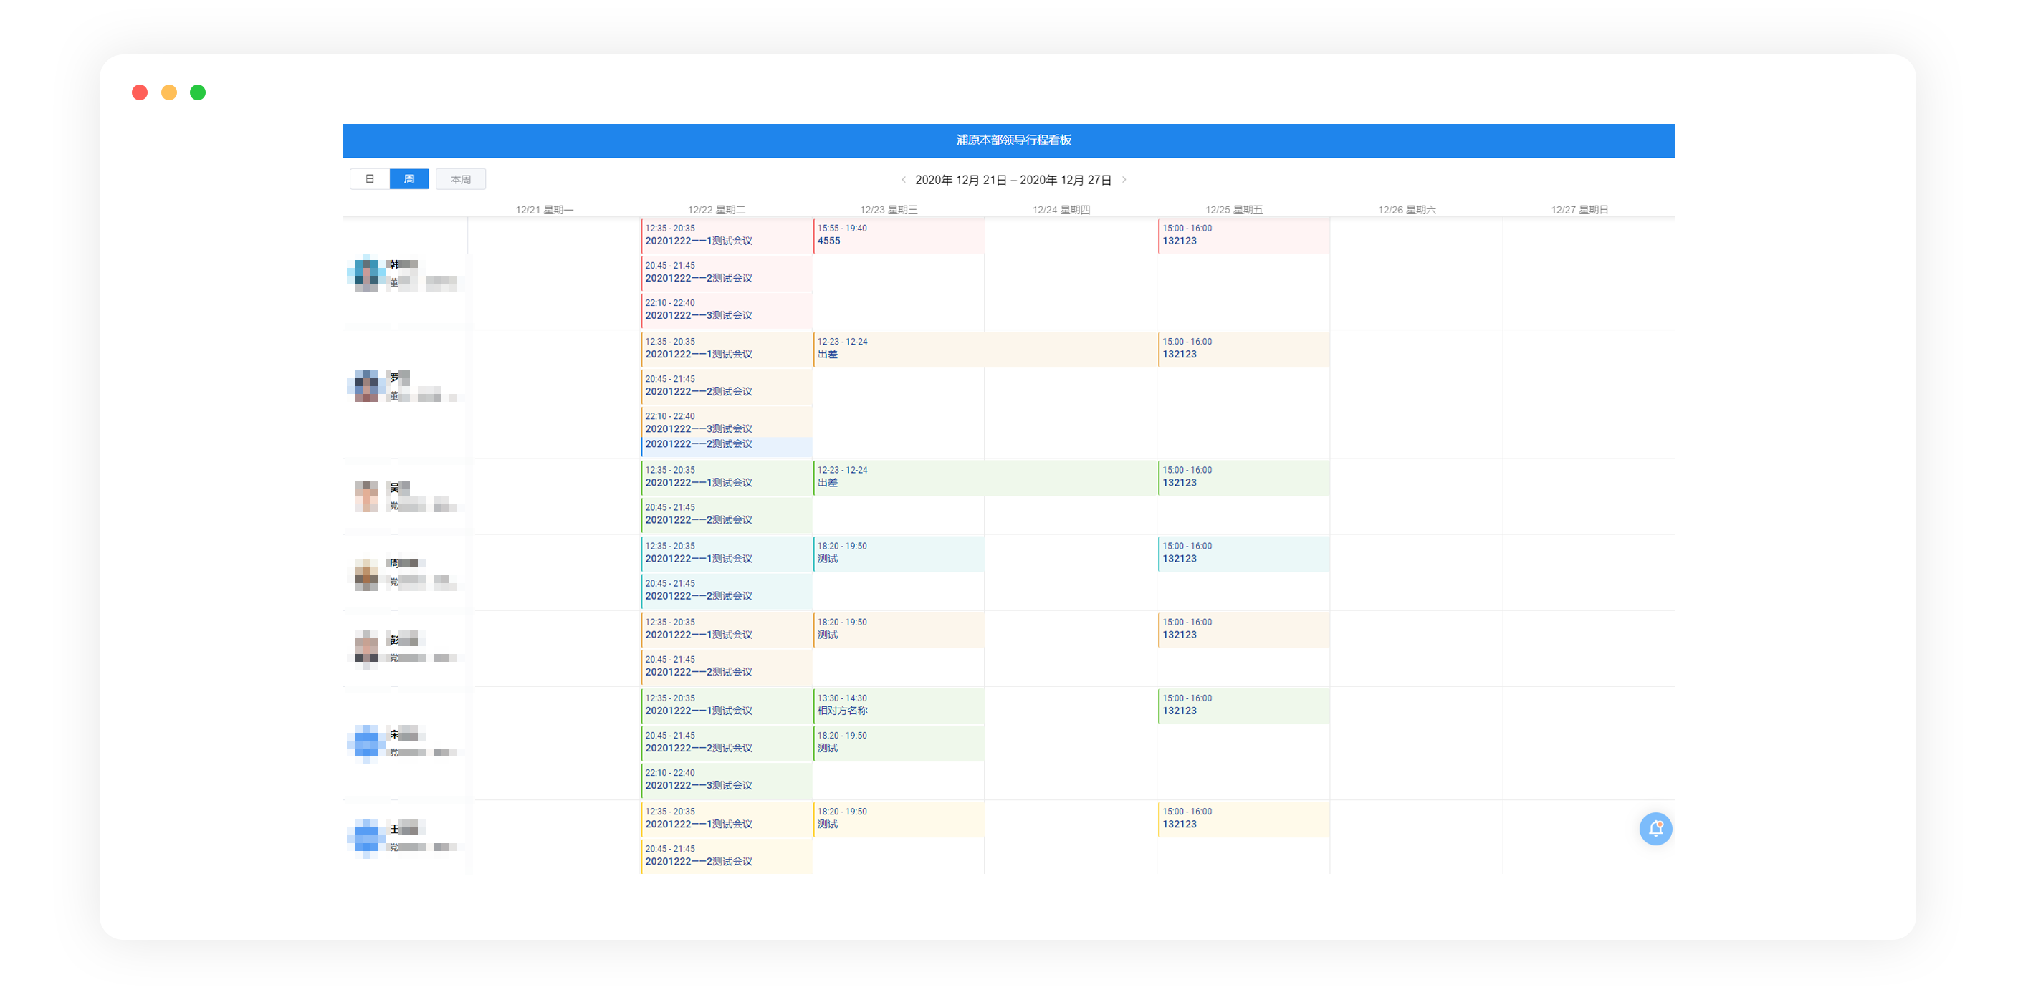Screen dimensions: 2018x995
Task: Switch to week view tab 周
Action: click(x=409, y=179)
